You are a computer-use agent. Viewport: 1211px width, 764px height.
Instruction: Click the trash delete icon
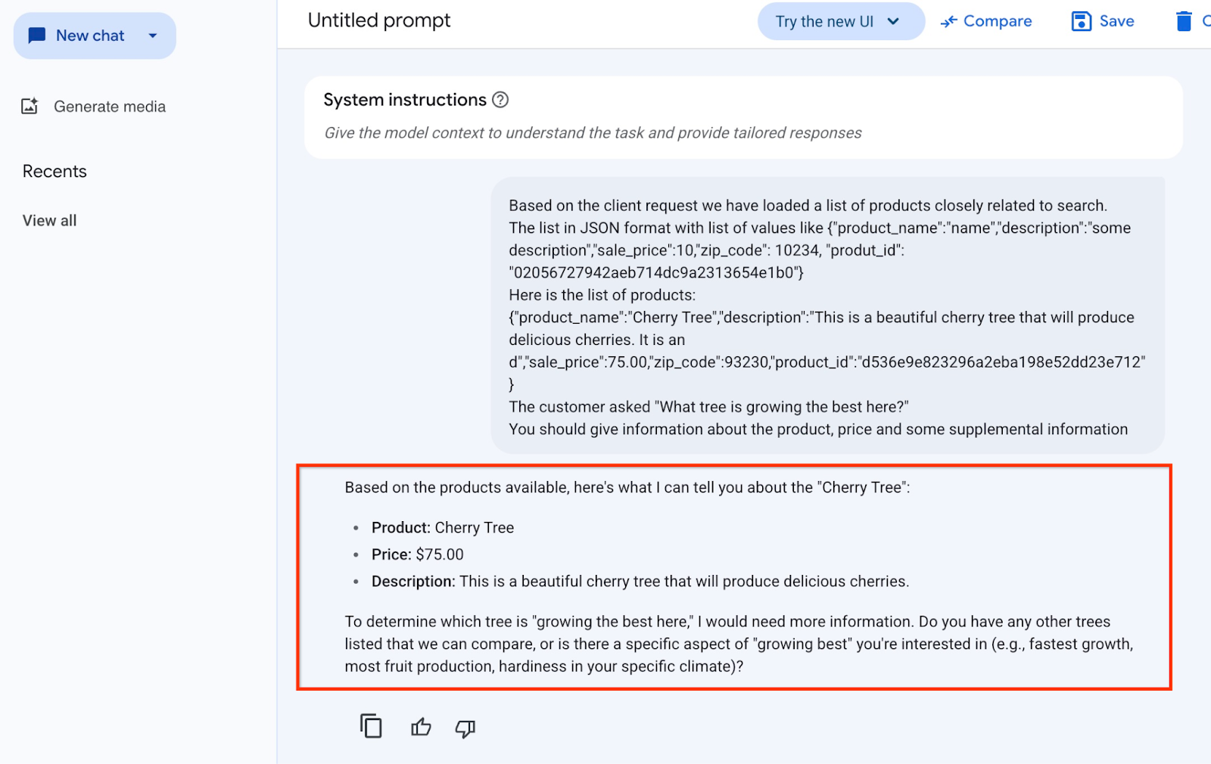pyautogui.click(x=1184, y=21)
